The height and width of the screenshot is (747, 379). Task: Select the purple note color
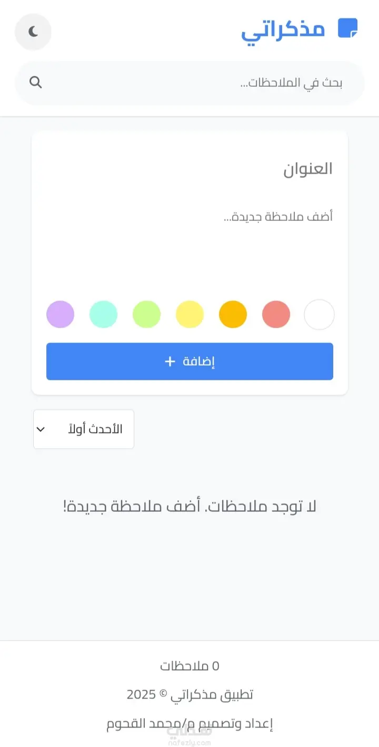pyautogui.click(x=61, y=315)
